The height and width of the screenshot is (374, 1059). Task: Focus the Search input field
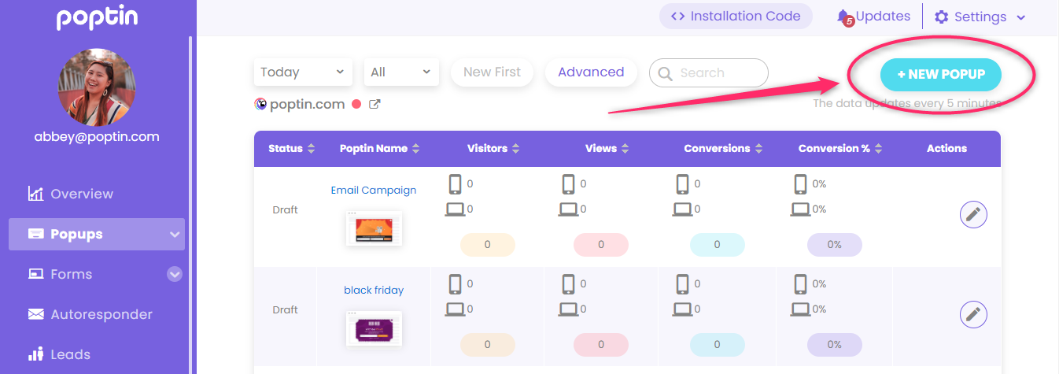click(x=709, y=72)
